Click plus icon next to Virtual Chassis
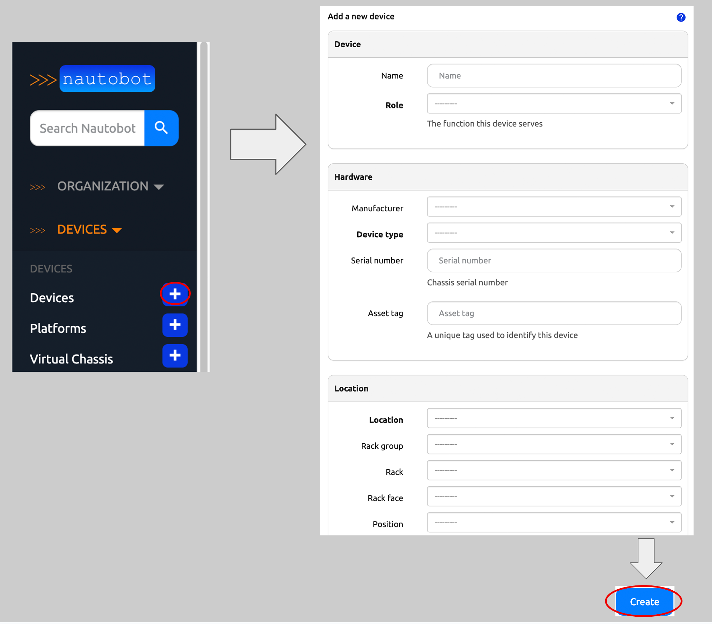This screenshot has width=712, height=624. [x=175, y=355]
